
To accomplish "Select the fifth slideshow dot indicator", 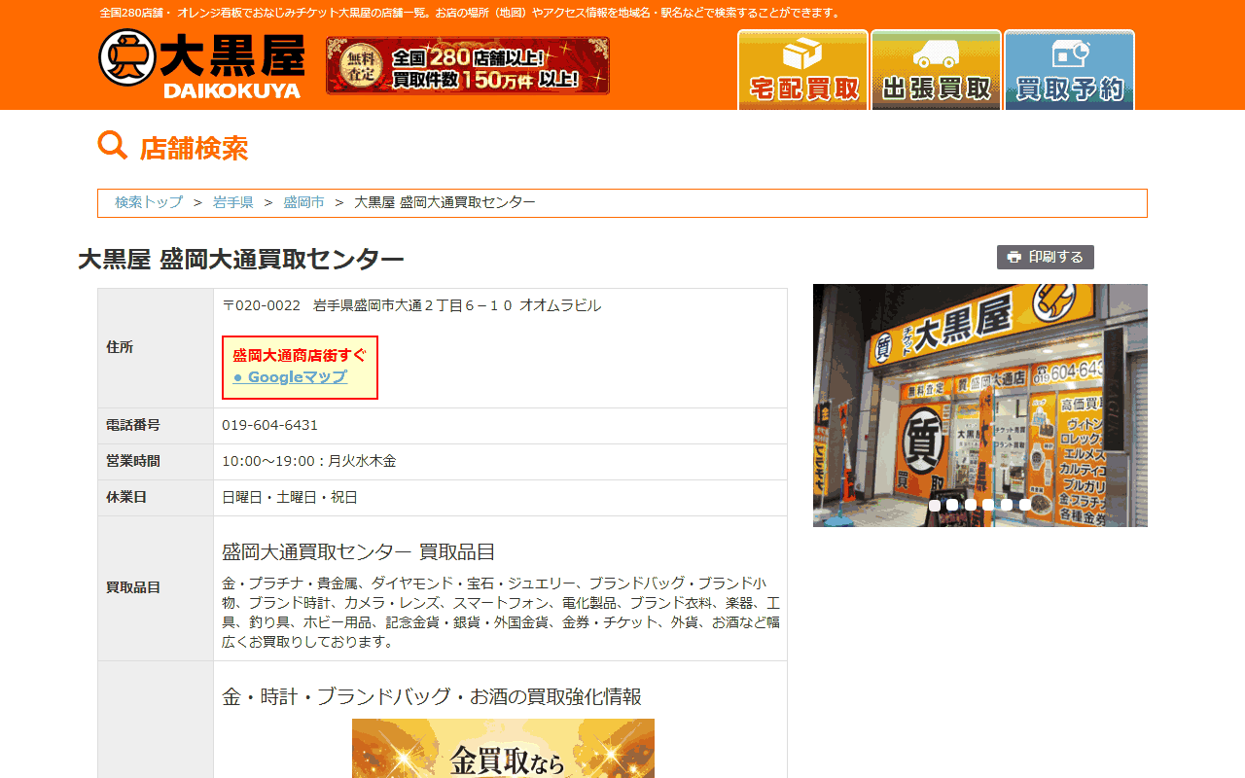I will tap(1007, 505).
